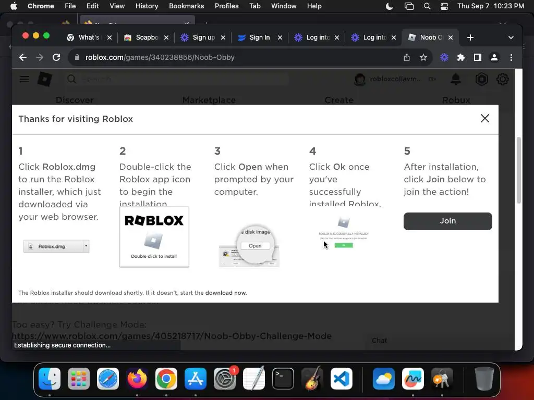
Task: Open Finder from the dock
Action: pyautogui.click(x=50, y=379)
